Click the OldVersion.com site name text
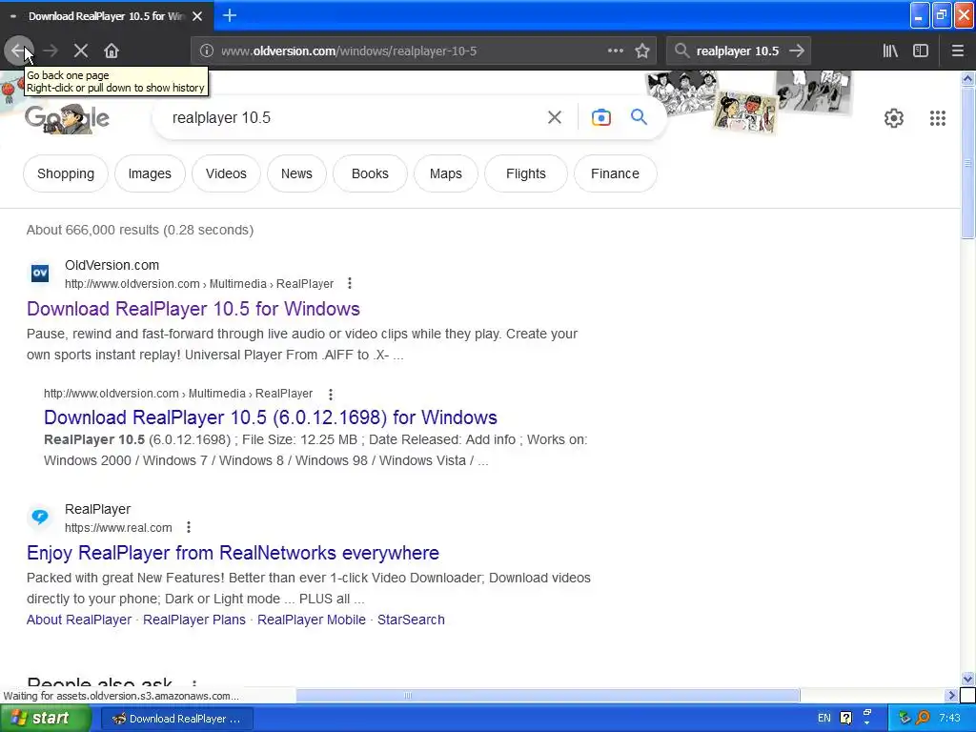 (x=112, y=265)
